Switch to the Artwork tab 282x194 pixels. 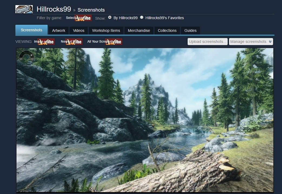[x=59, y=30]
